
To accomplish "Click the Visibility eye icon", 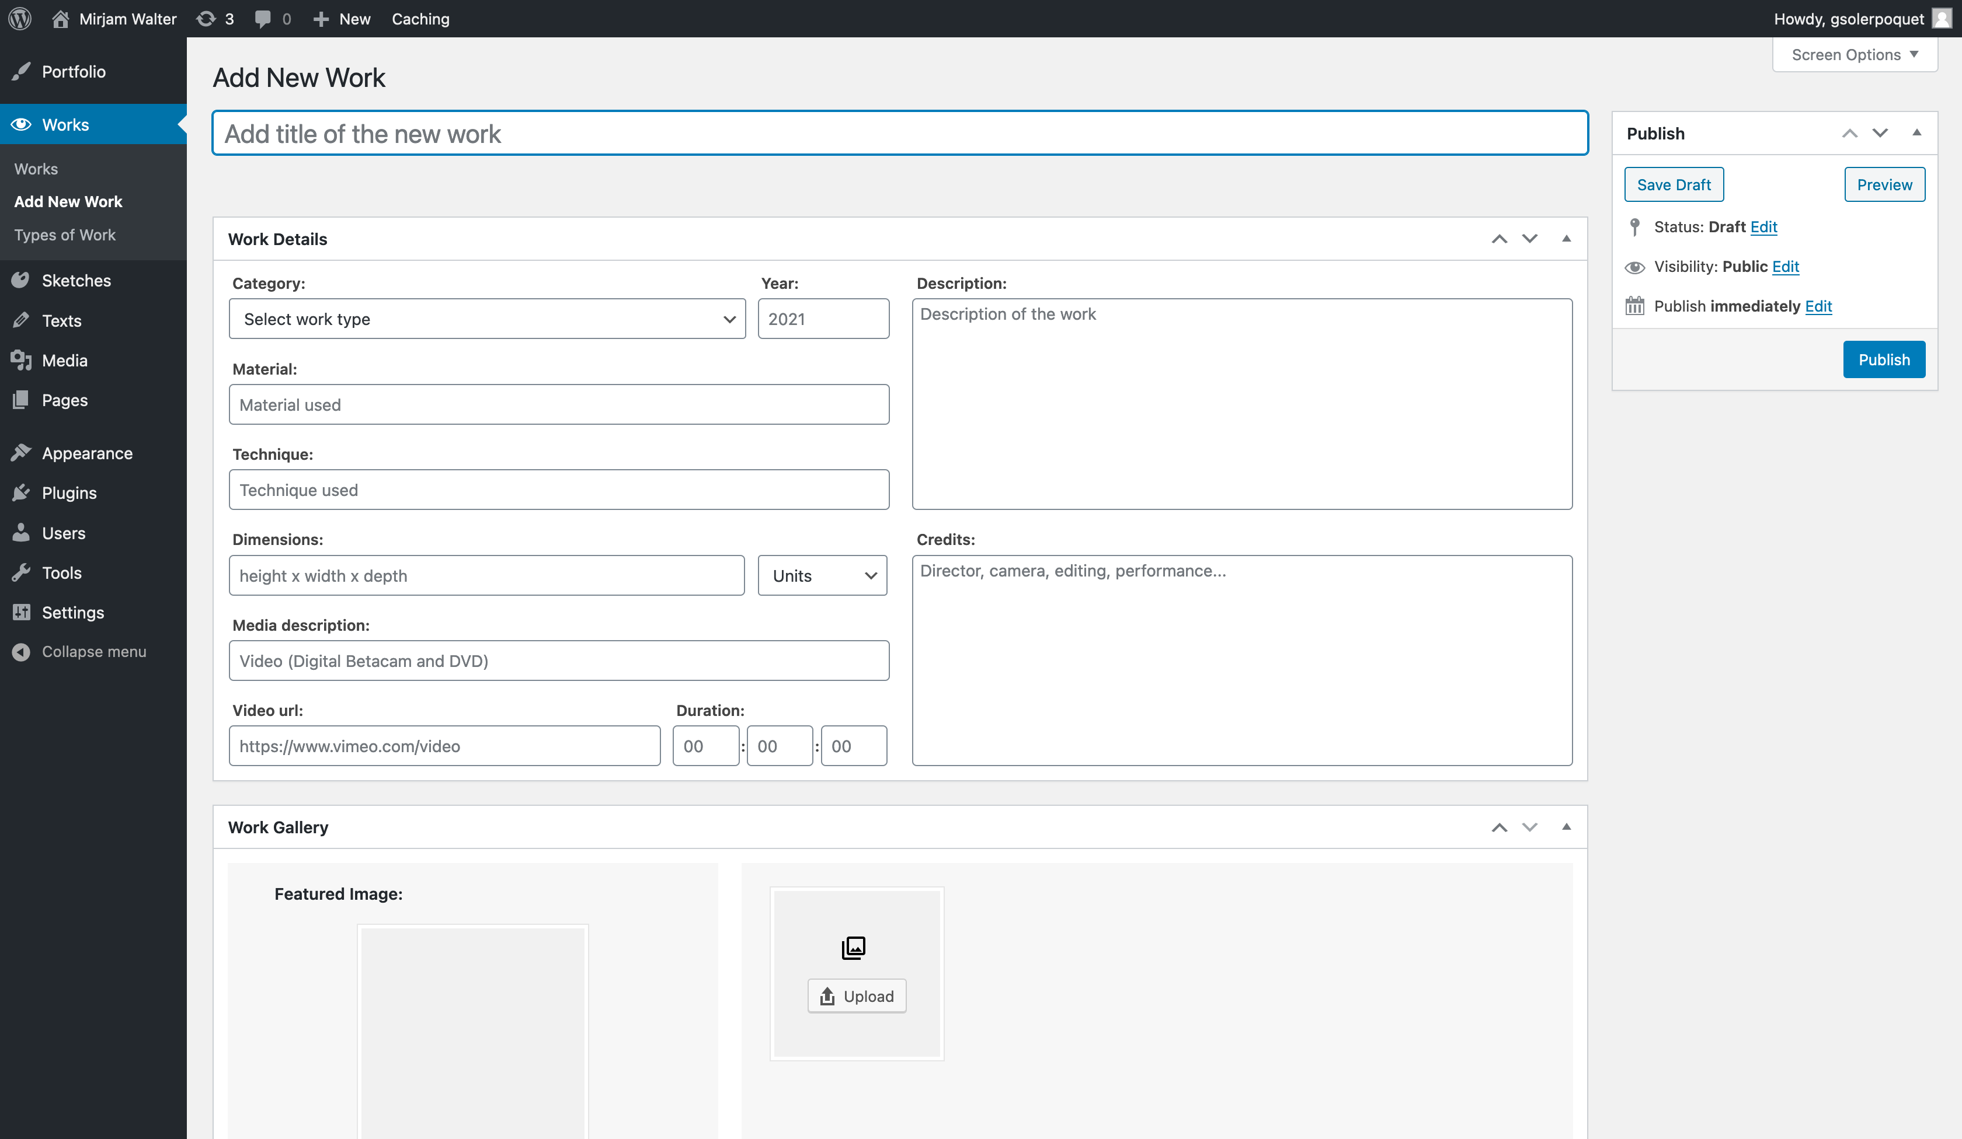I will [x=1634, y=265].
